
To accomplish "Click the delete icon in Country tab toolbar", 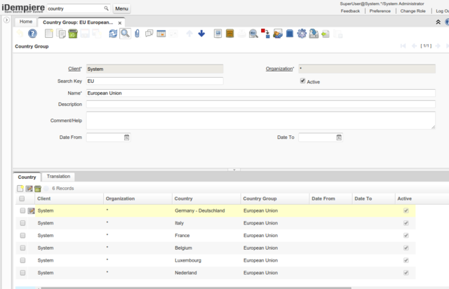I will pos(38,189).
